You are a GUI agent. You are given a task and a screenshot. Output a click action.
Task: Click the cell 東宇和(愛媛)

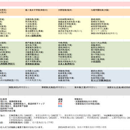[x=31, y=29]
